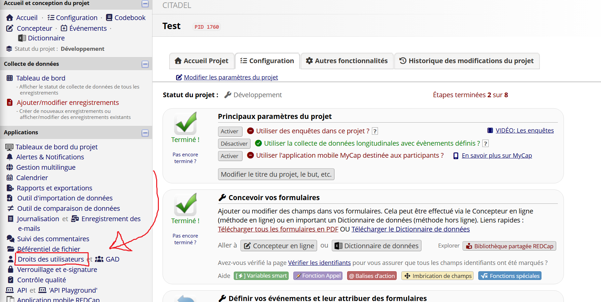The height and width of the screenshot is (302, 601).
Task: Click Concepteur en ligne button
Action: pyautogui.click(x=279, y=246)
